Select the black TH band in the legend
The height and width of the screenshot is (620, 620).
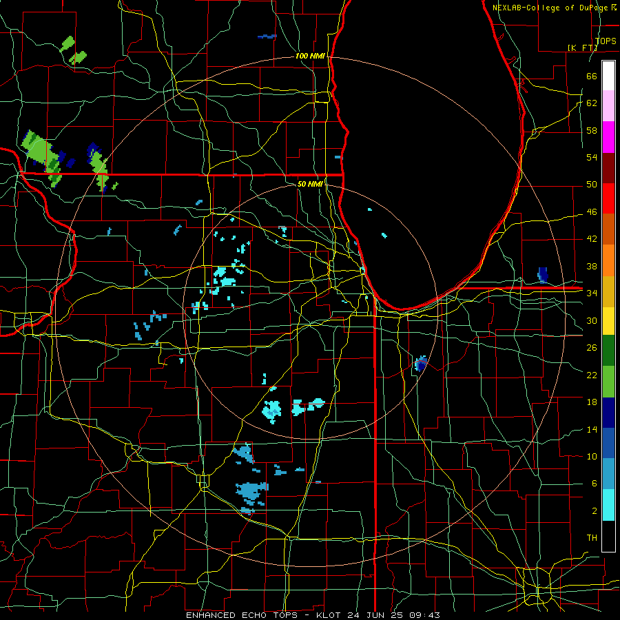(608, 536)
